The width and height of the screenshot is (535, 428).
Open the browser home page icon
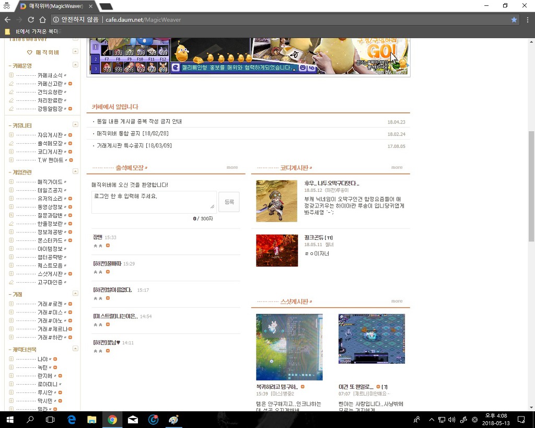click(42, 20)
